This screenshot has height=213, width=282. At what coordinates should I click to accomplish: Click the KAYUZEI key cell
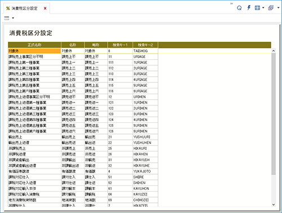coord(146,194)
